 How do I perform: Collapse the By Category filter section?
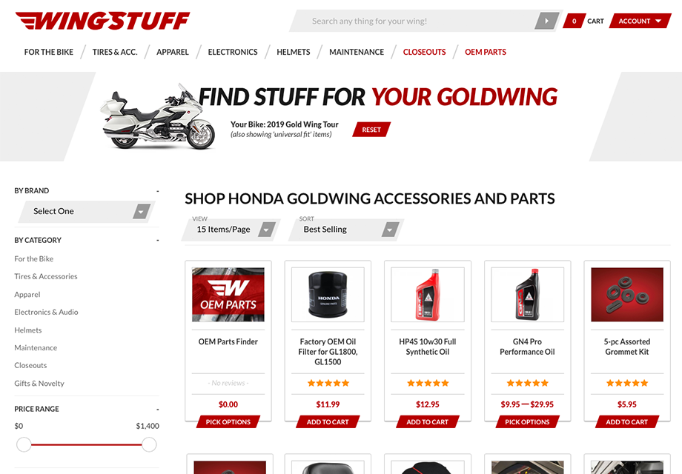point(157,240)
